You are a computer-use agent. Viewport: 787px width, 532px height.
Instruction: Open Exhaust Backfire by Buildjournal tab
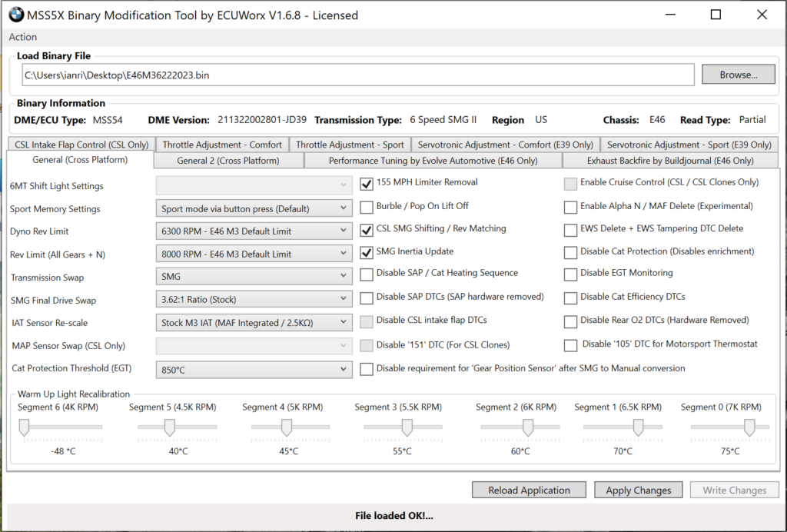(670, 161)
